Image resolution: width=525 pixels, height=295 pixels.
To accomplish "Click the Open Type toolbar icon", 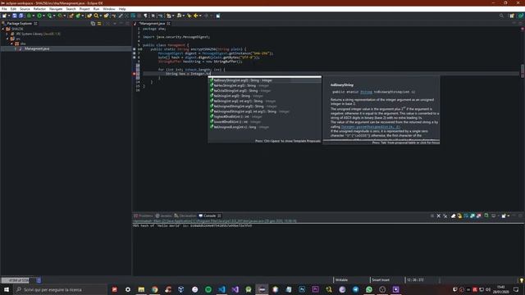I will click(x=89, y=16).
